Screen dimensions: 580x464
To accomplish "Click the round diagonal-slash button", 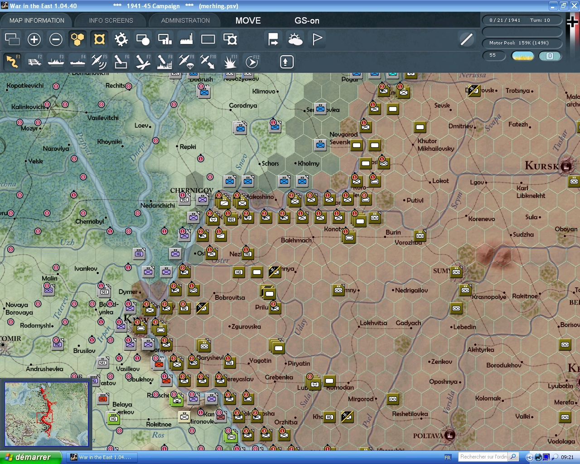I will (x=466, y=39).
